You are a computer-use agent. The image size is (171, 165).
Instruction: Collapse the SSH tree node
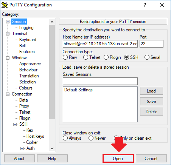tap(15, 124)
